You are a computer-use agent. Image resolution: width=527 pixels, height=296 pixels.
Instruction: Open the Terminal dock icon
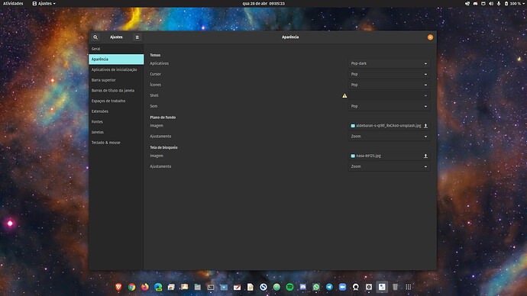pos(211,287)
